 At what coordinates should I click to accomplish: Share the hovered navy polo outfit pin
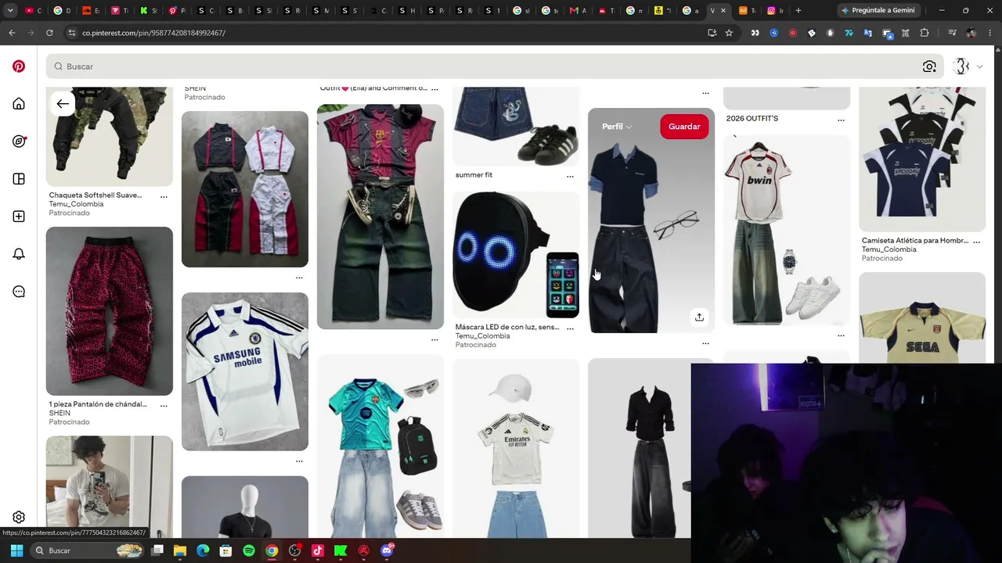699,317
